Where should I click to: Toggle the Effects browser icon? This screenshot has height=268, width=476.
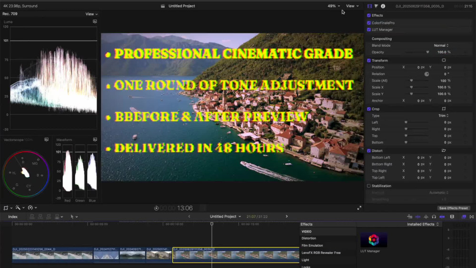coord(464,217)
